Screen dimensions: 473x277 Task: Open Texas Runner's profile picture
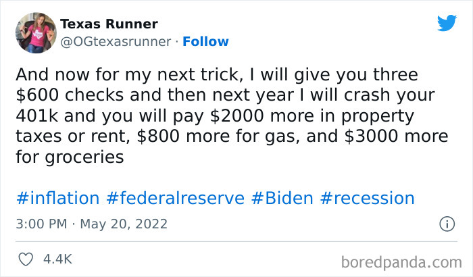35,32
